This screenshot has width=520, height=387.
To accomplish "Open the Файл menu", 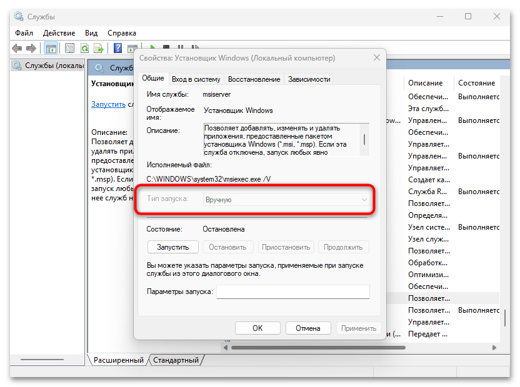I will point(24,33).
